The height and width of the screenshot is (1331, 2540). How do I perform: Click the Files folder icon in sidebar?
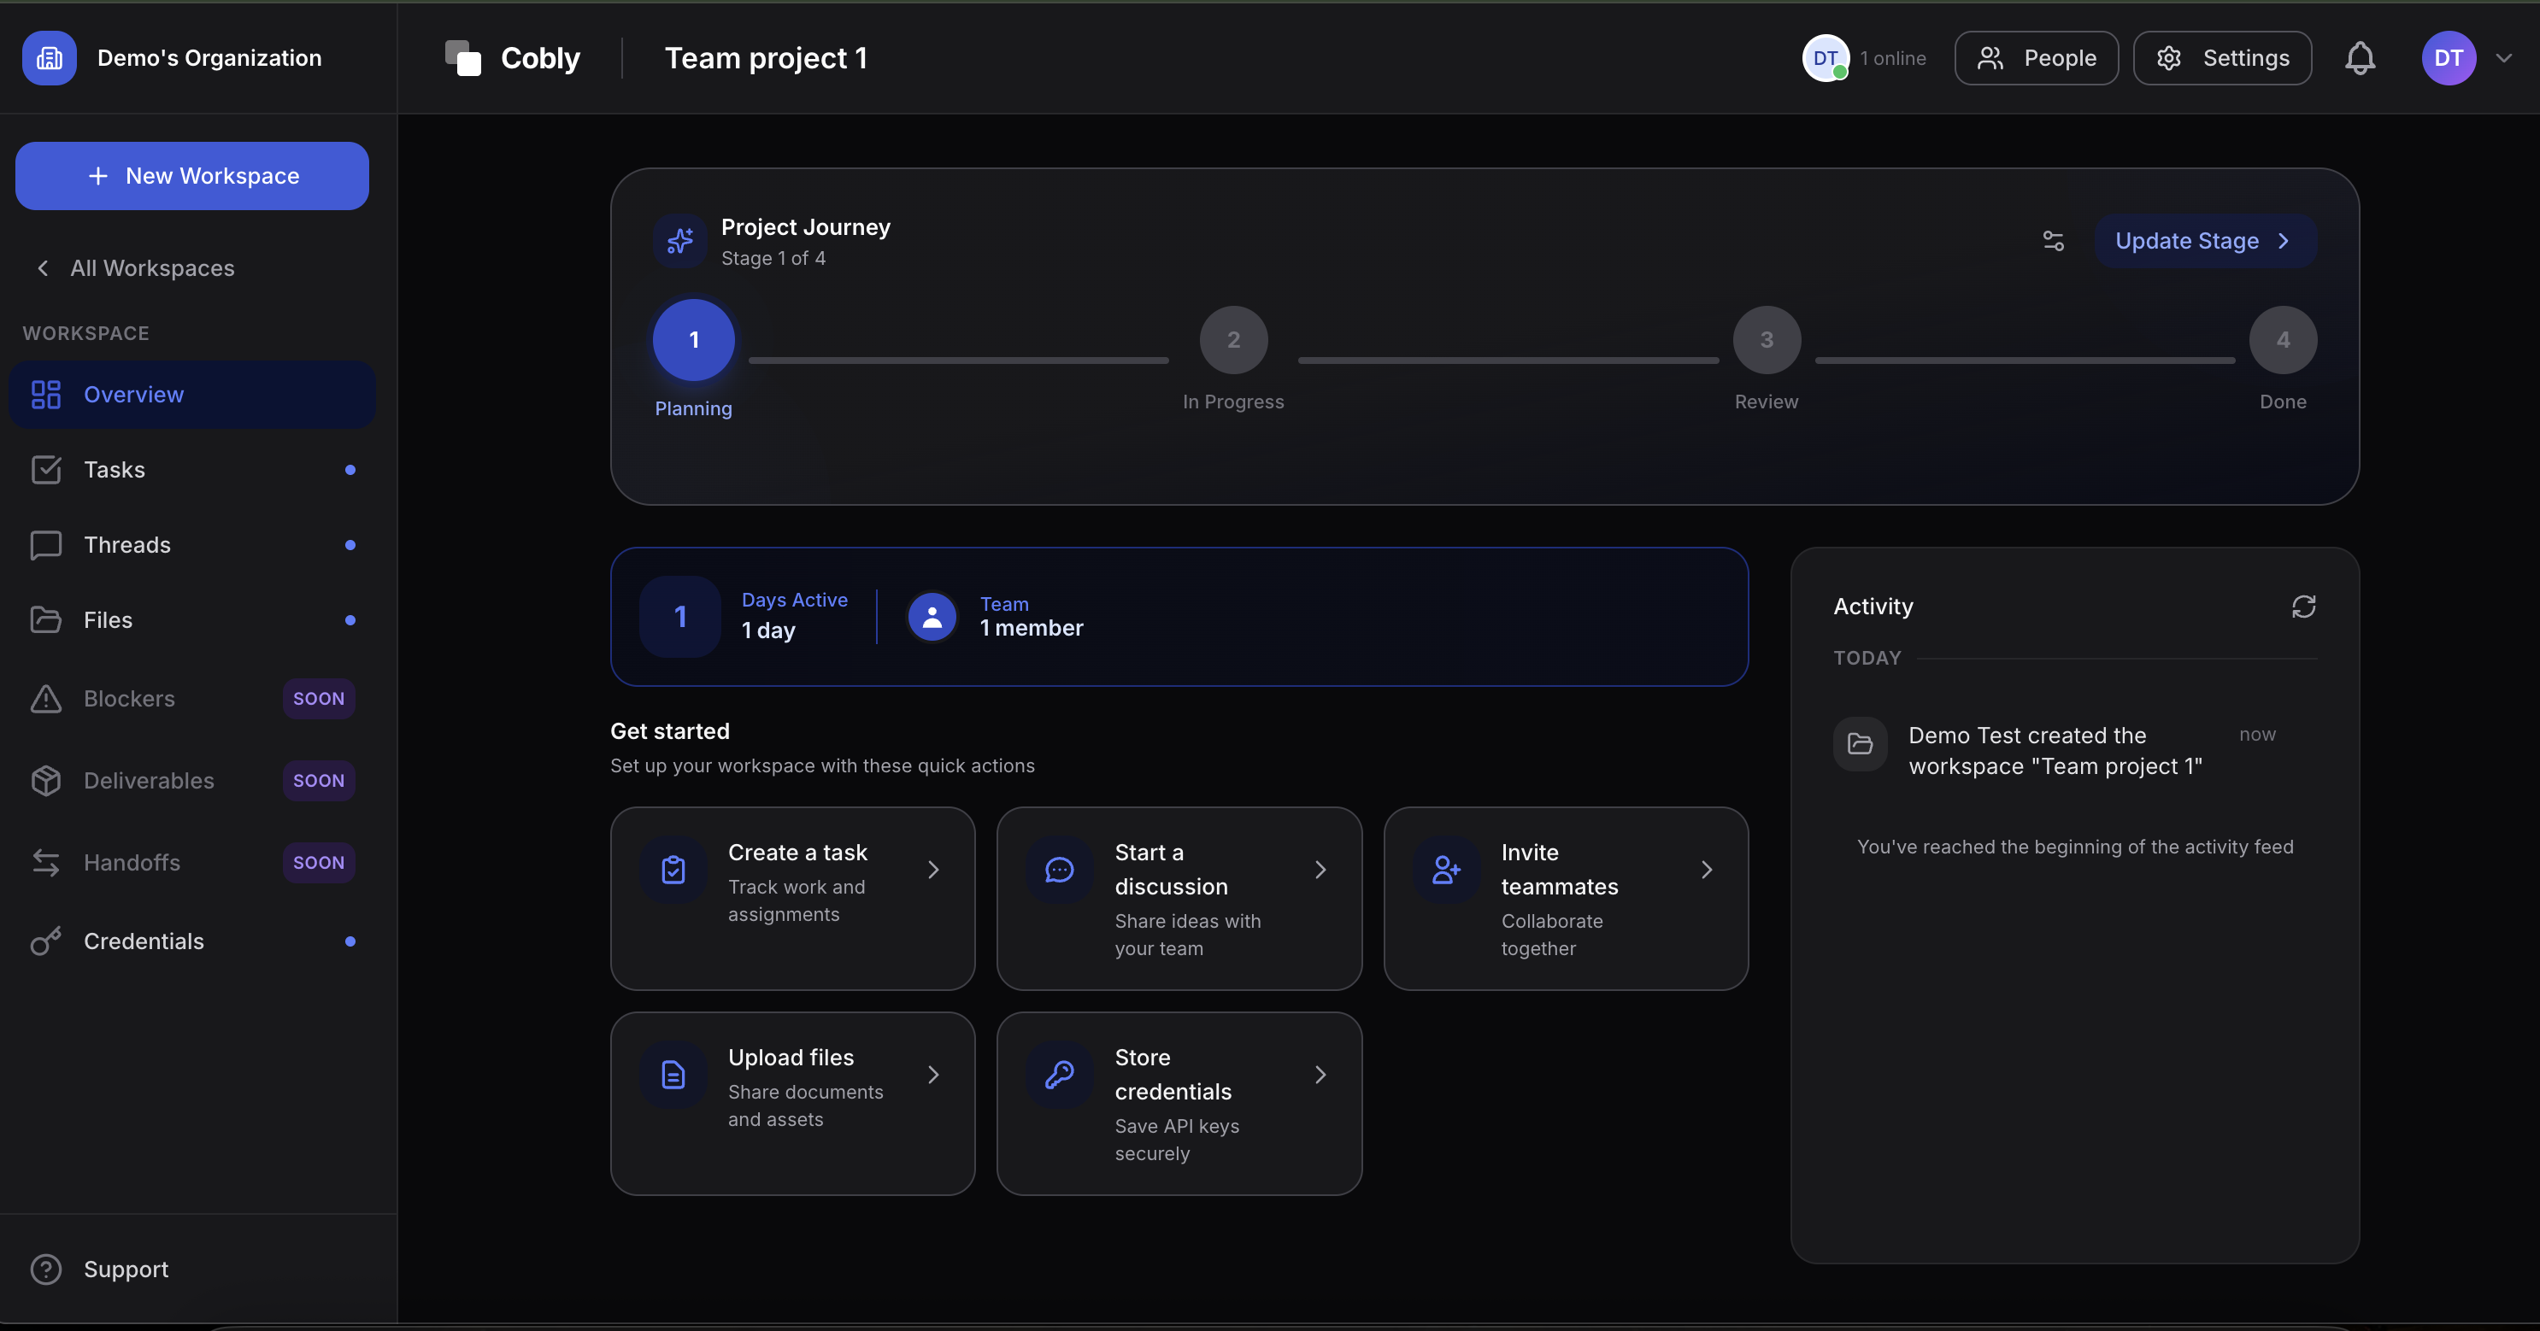point(46,620)
